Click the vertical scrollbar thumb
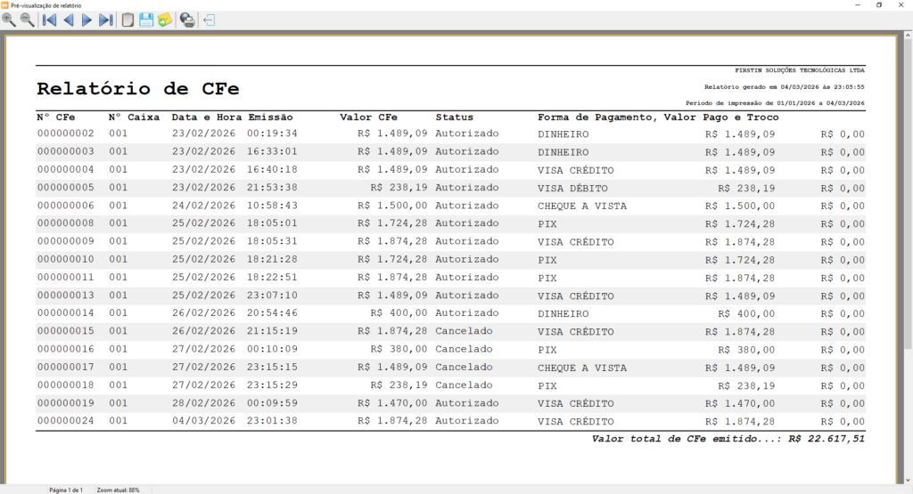This screenshot has height=494, width=913. pyautogui.click(x=908, y=195)
